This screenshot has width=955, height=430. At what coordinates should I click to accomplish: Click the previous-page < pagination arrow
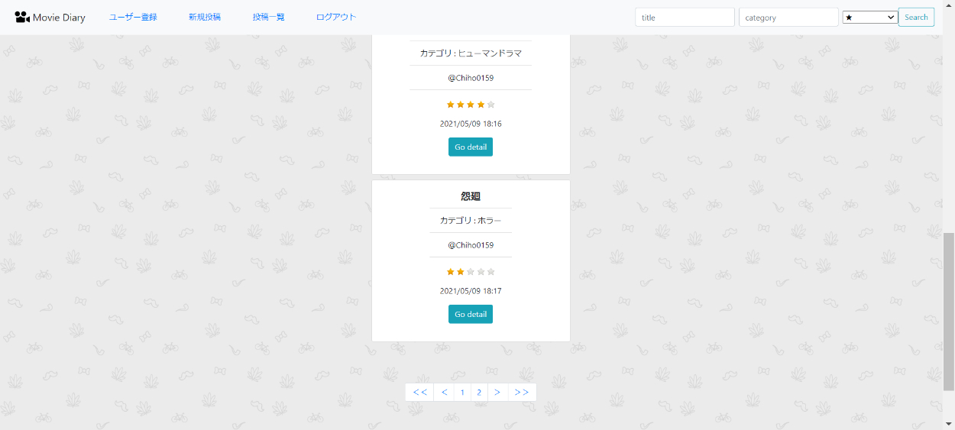click(444, 393)
